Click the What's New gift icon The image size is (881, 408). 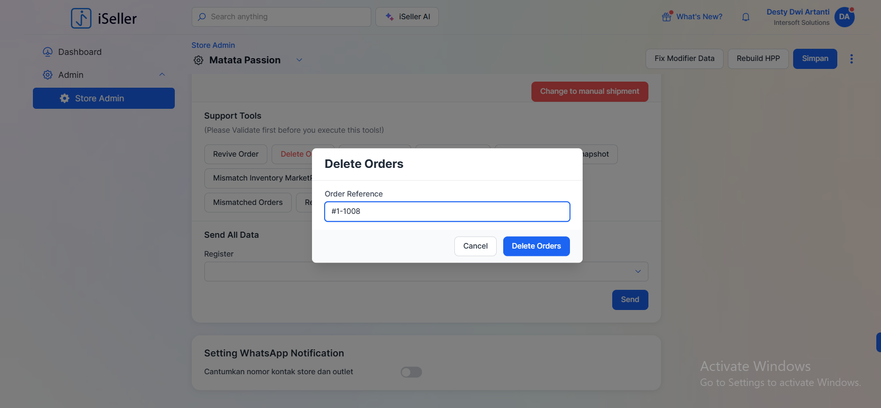tap(667, 17)
